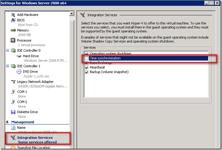Select the Hard Drive entry
This screenshot has width=222, height=150.
click(31, 56)
